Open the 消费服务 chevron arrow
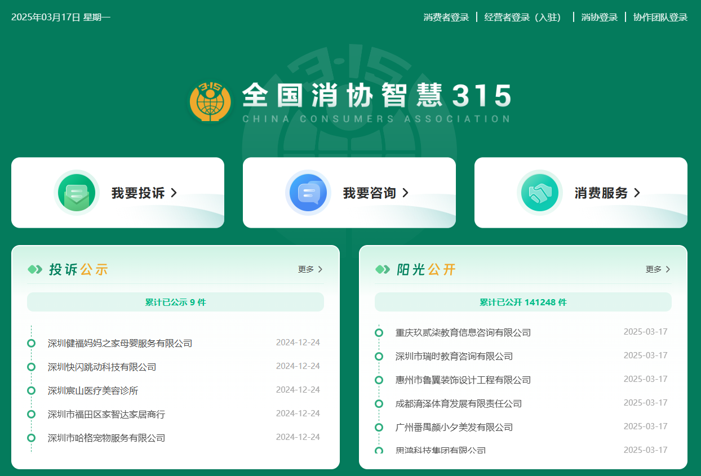 (x=637, y=193)
